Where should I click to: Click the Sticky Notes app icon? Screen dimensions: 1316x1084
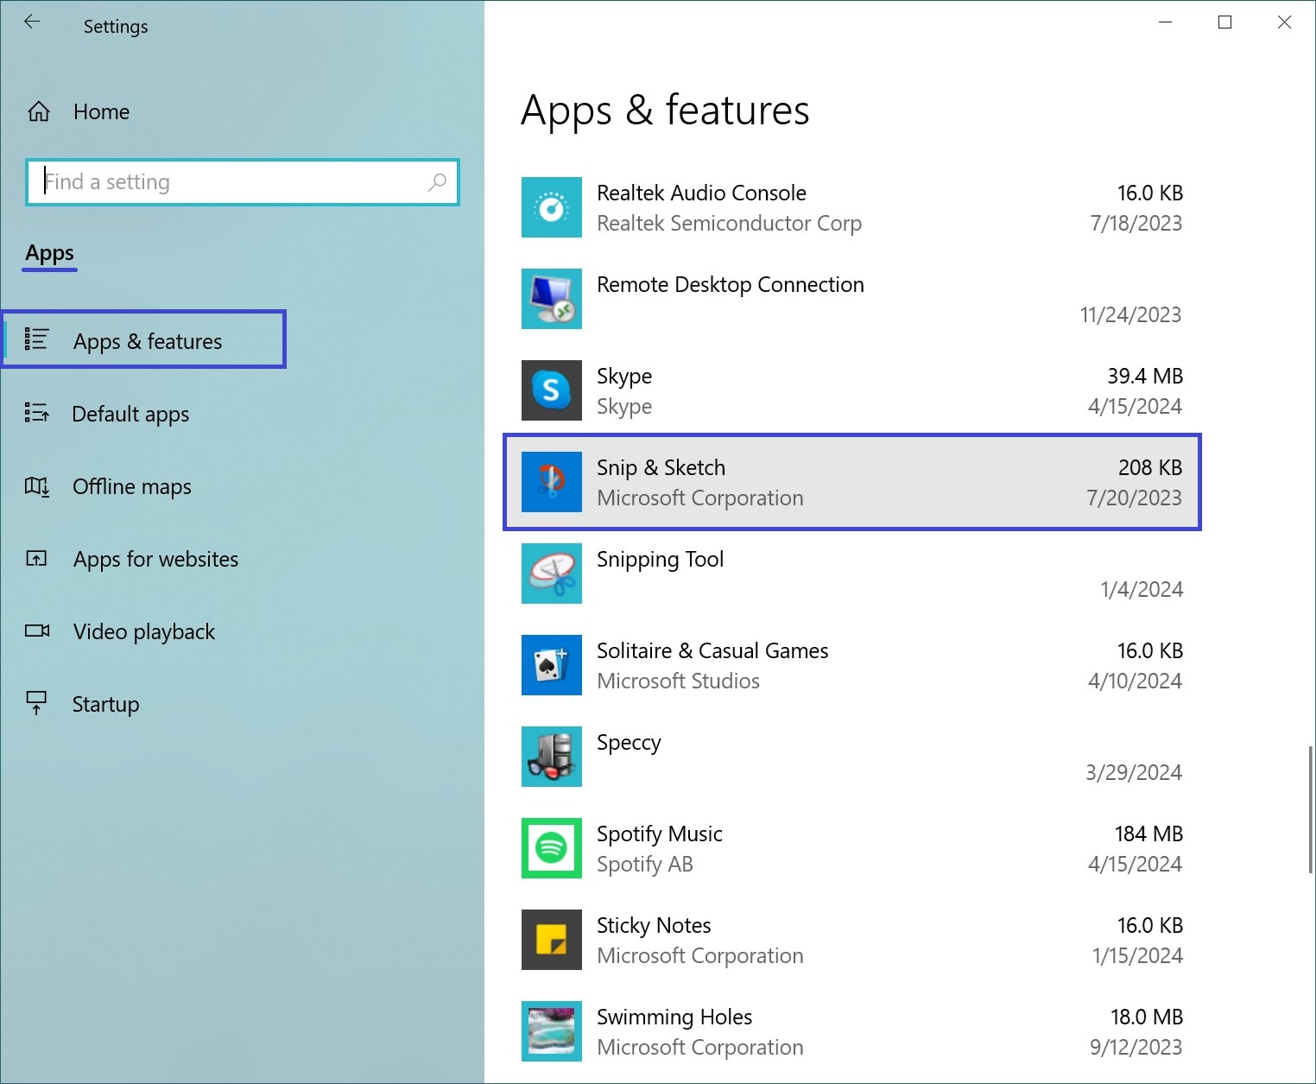coord(551,940)
